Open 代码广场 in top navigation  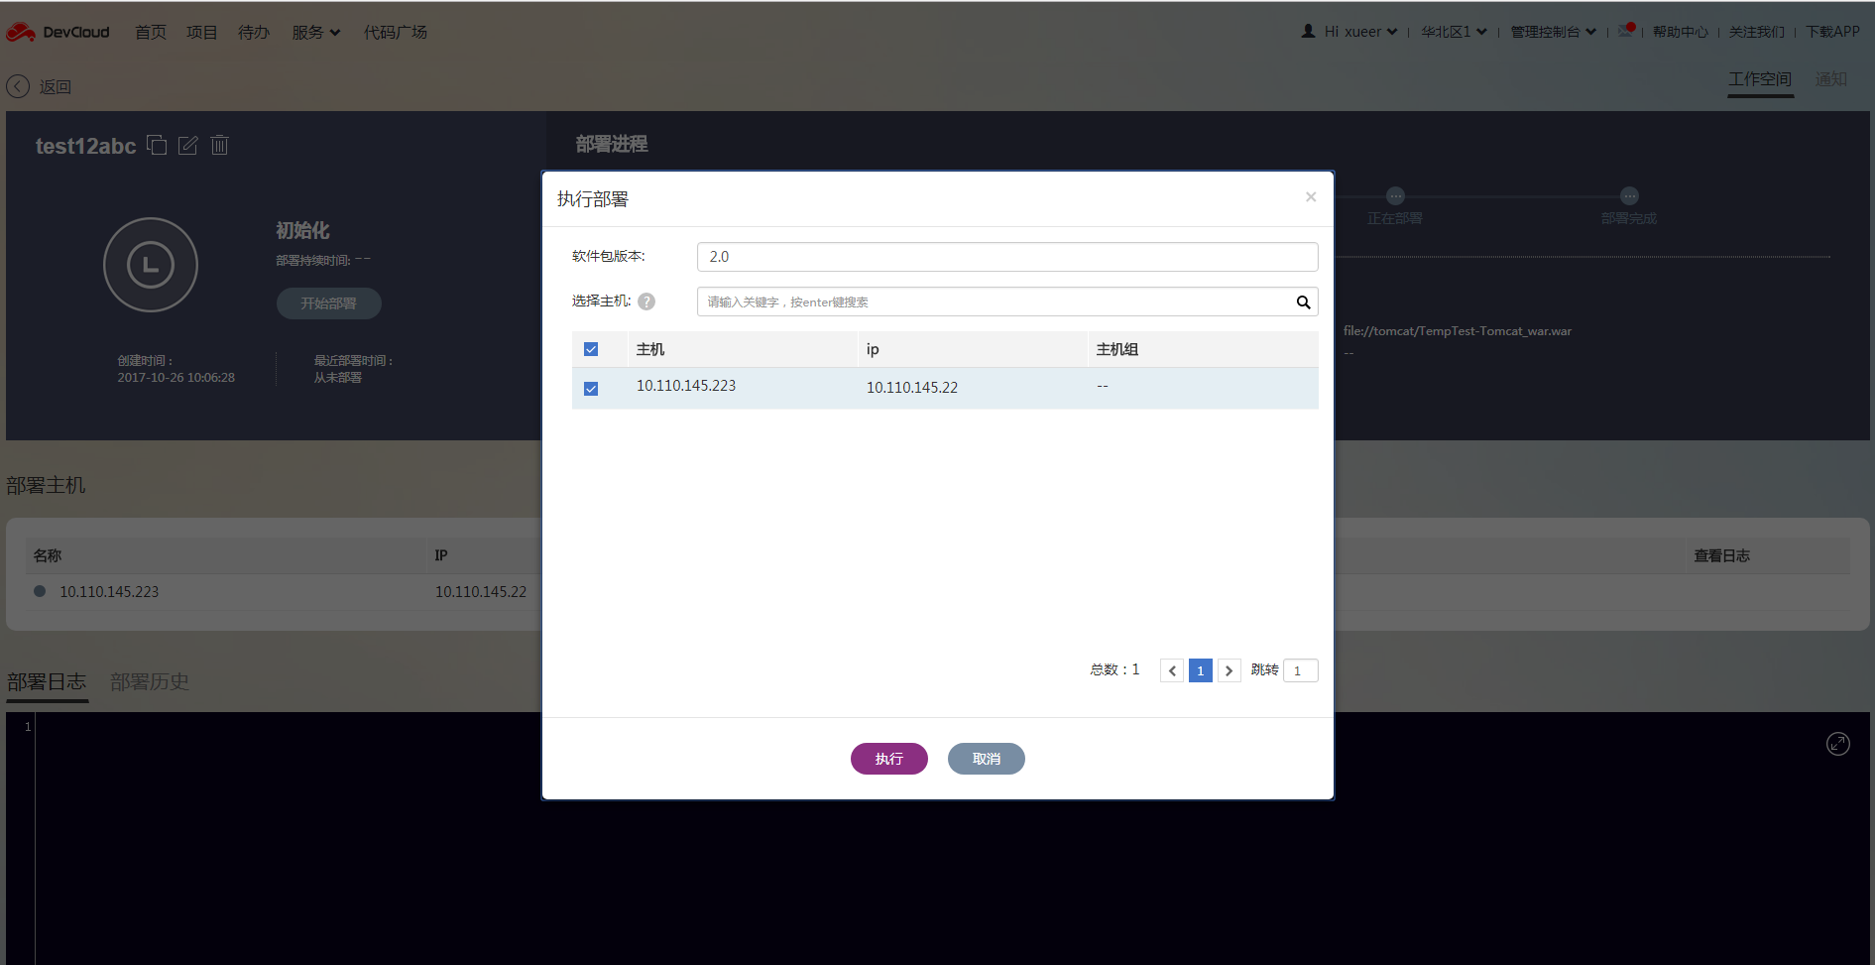tap(396, 32)
